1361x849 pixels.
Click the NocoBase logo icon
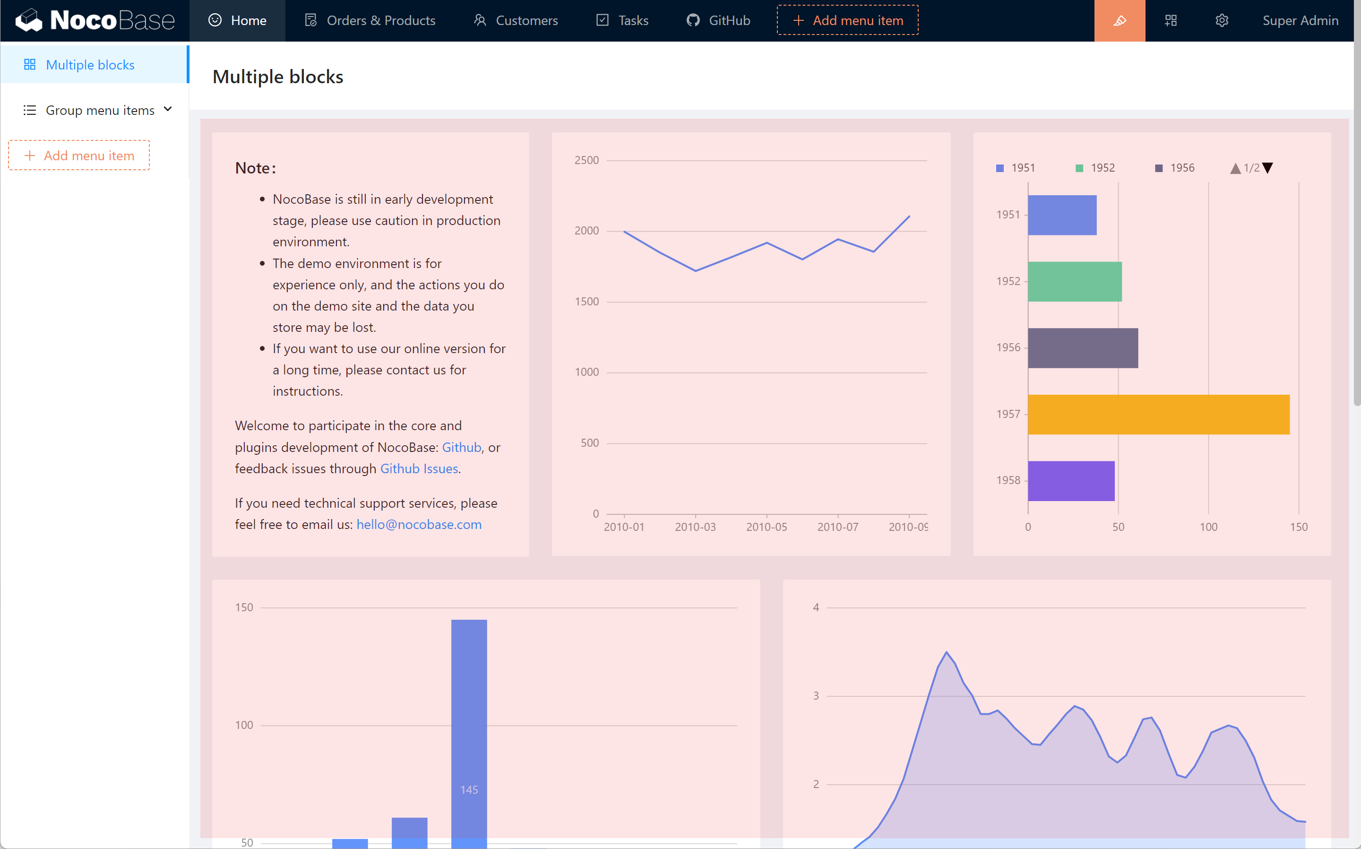click(29, 20)
